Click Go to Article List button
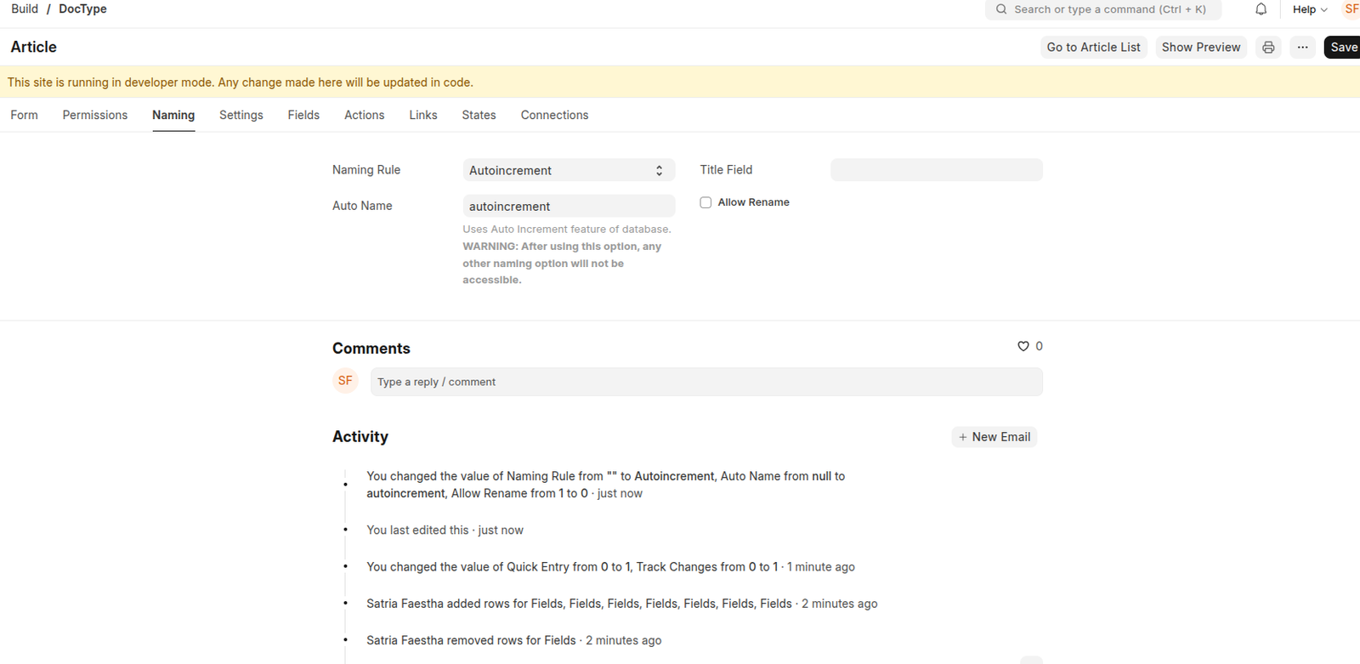This screenshot has height=664, width=1360. click(x=1093, y=48)
